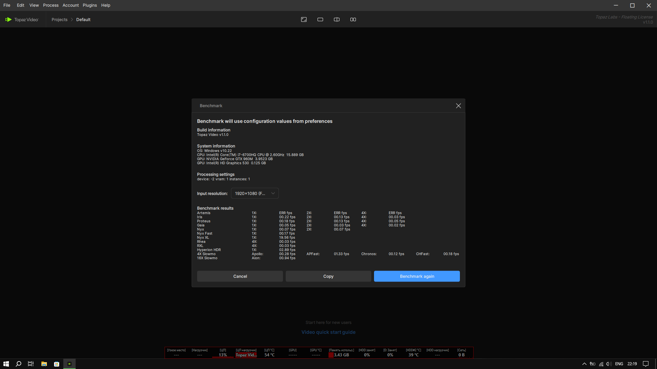
Task: Expand the Input resolution dropdown
Action: click(x=255, y=193)
